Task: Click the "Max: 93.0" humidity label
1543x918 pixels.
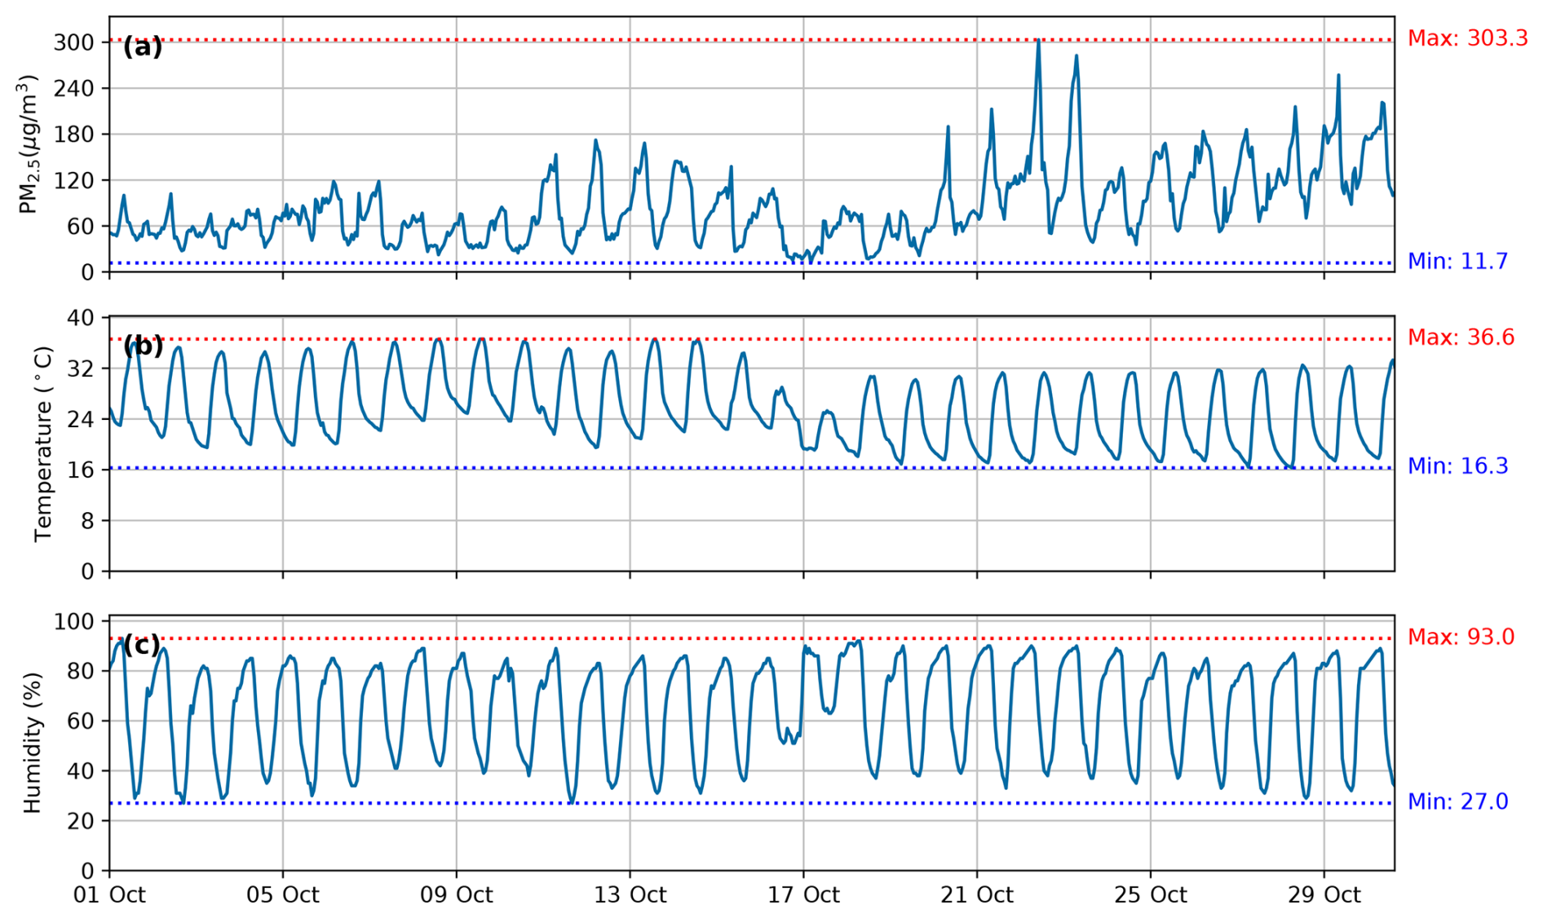Action: pyautogui.click(x=1461, y=637)
